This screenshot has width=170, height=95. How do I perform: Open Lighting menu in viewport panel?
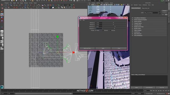coord(98,3)
